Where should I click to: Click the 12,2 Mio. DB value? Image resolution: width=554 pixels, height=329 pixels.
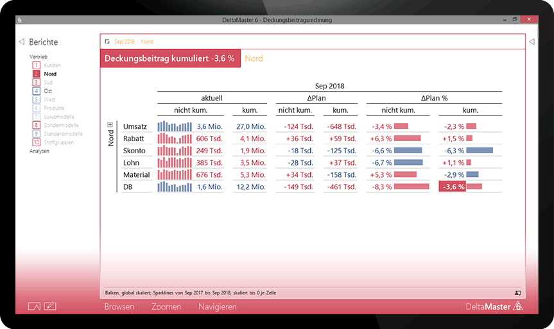pos(251,187)
